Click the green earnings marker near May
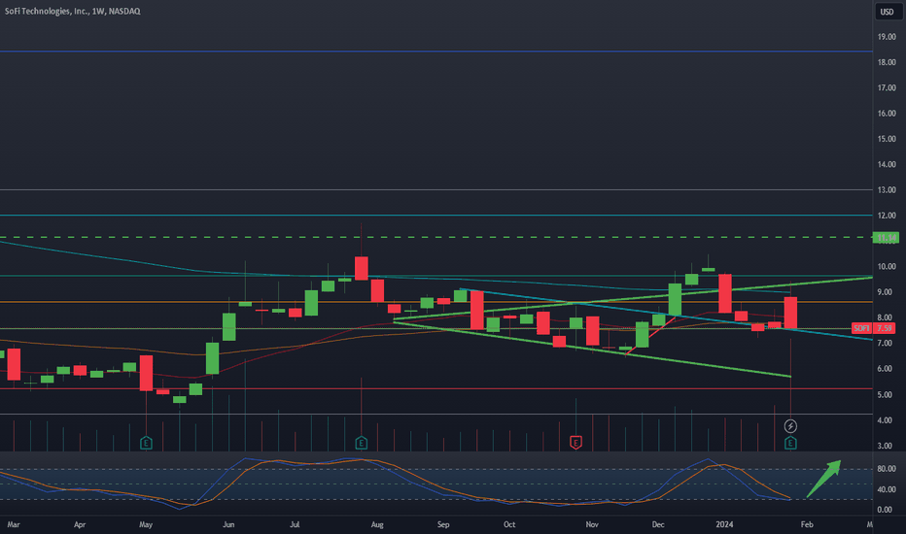This screenshot has height=534, width=906. tap(146, 443)
